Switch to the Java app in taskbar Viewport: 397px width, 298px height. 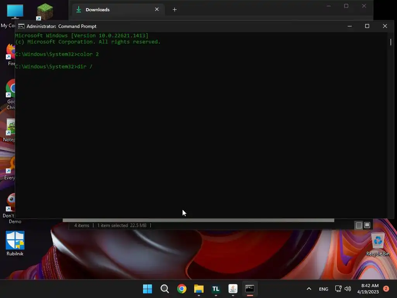[x=233, y=289]
